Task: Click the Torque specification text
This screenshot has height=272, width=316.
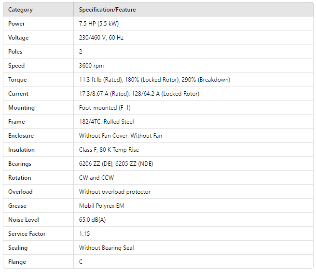Action: tap(154, 80)
